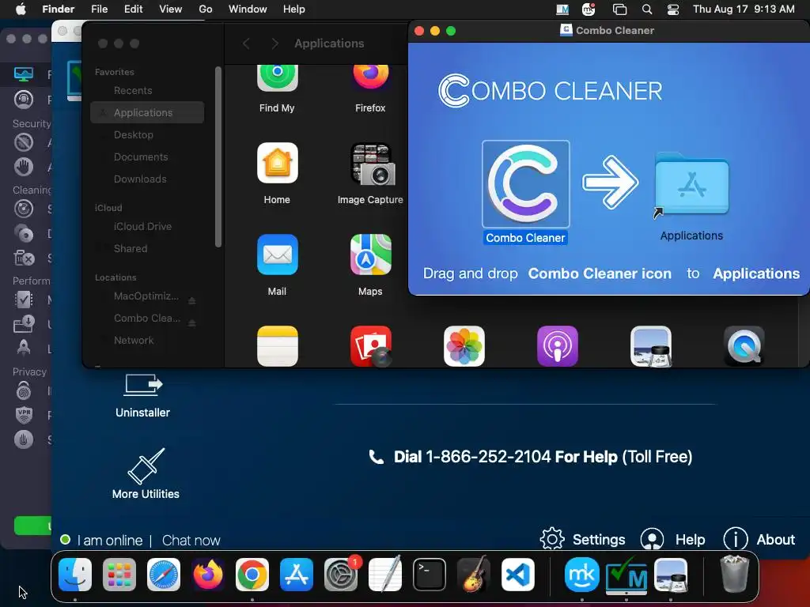Click the Chat now link
The width and height of the screenshot is (810, 607).
tap(191, 541)
